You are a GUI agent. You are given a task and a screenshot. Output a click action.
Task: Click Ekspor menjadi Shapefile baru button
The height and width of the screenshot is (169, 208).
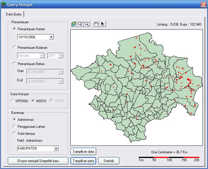38,161
